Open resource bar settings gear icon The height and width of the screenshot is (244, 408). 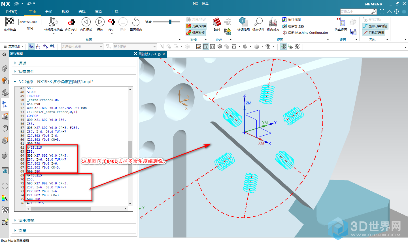click(4, 54)
